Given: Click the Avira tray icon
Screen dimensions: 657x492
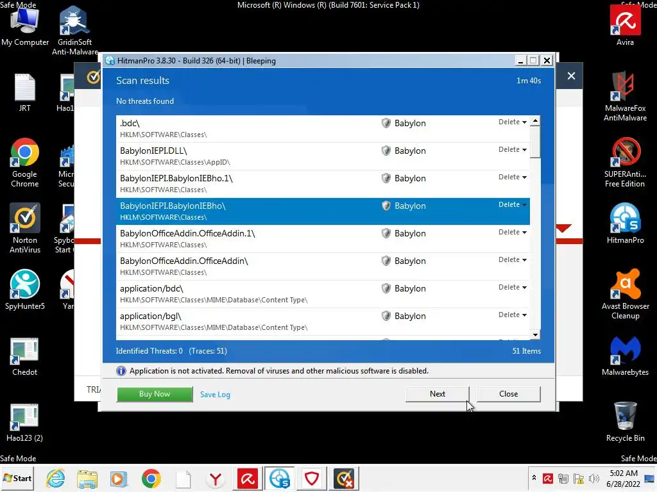Looking at the screenshot, I should [548, 478].
